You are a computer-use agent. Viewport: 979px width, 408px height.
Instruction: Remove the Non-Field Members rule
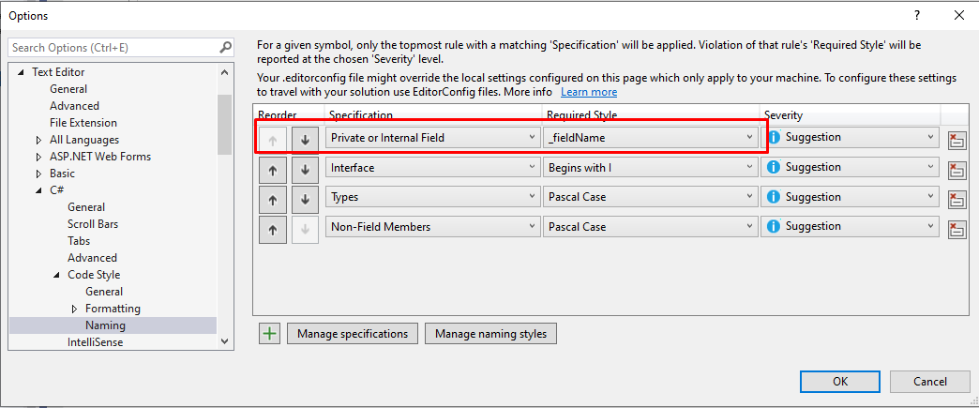[956, 229]
